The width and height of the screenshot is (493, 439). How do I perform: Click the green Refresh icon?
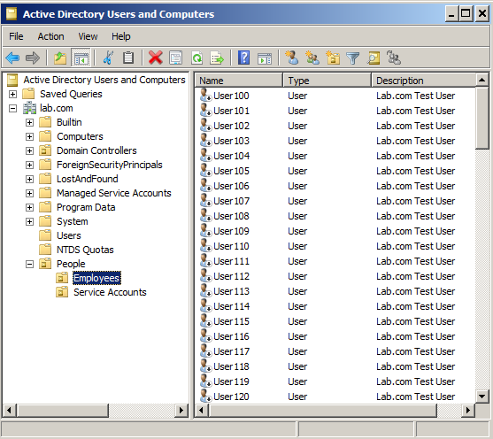click(196, 58)
